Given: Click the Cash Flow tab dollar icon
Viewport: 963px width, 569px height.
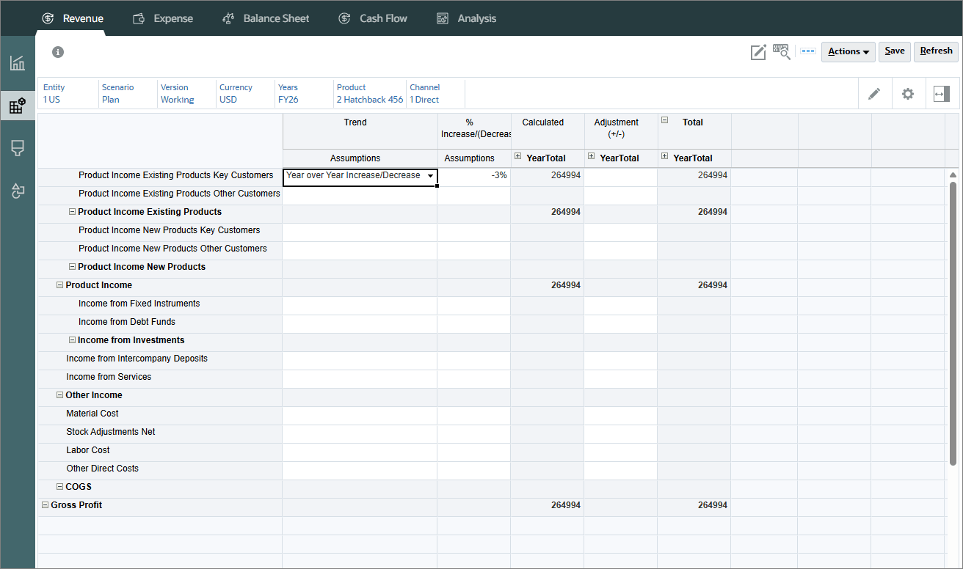Looking at the screenshot, I should [344, 18].
